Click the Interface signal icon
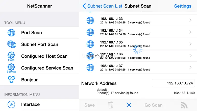 11,104
